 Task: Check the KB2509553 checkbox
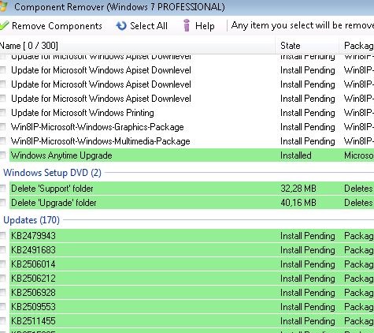coord(2,307)
